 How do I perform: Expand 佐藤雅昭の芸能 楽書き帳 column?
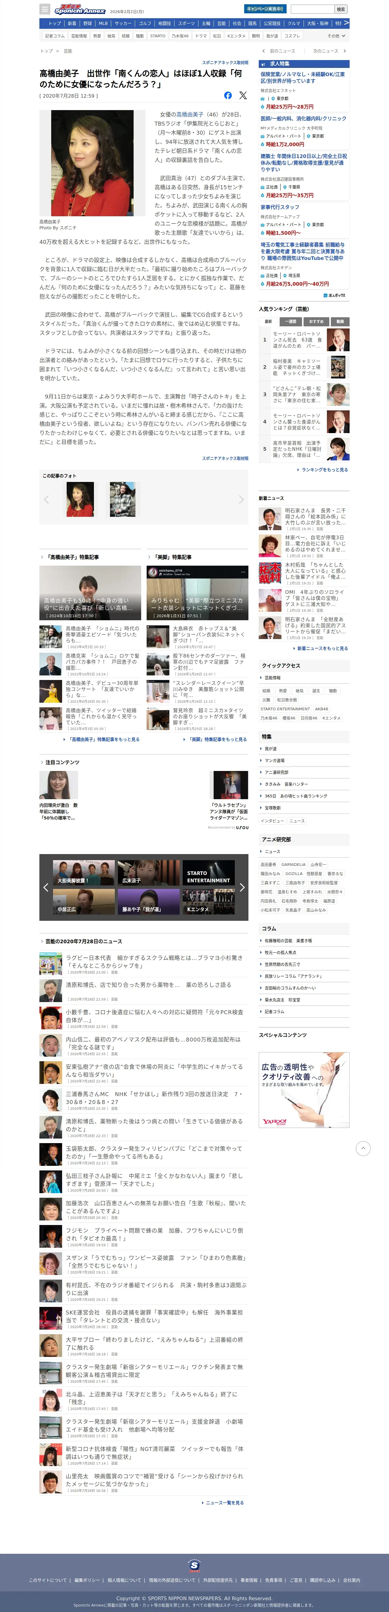point(304,941)
